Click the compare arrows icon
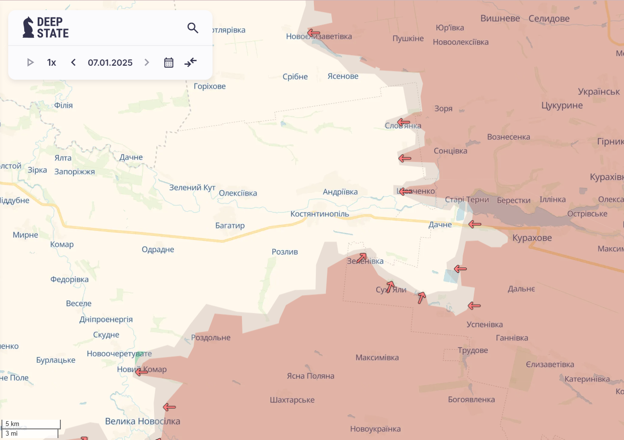Screen dimensions: 624x440 pyautogui.click(x=191, y=62)
